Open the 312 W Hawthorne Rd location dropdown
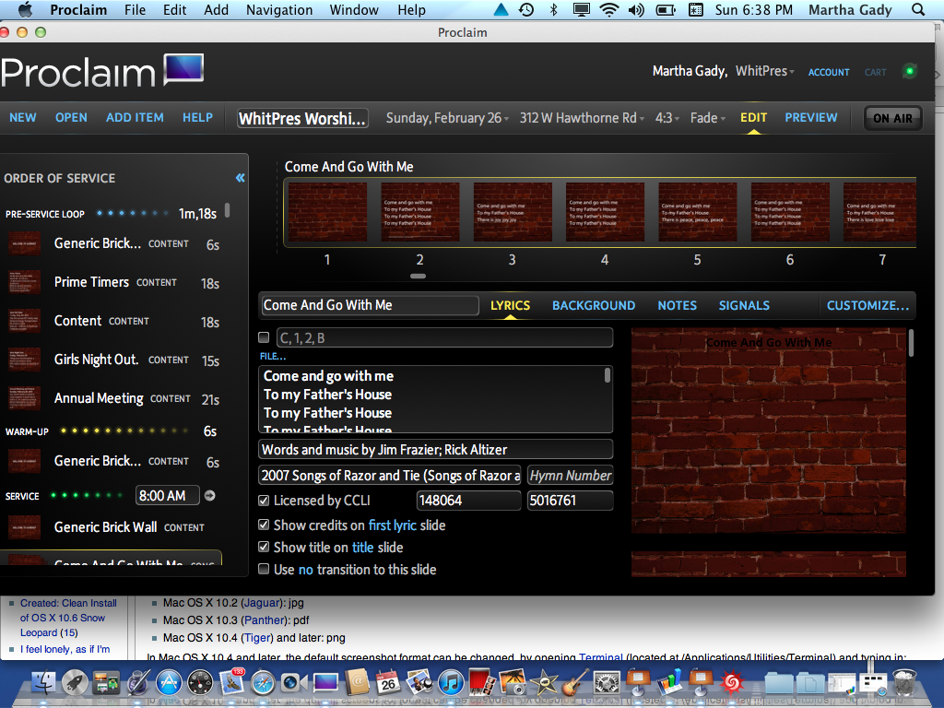Image resolution: width=944 pixels, height=708 pixels. [583, 118]
